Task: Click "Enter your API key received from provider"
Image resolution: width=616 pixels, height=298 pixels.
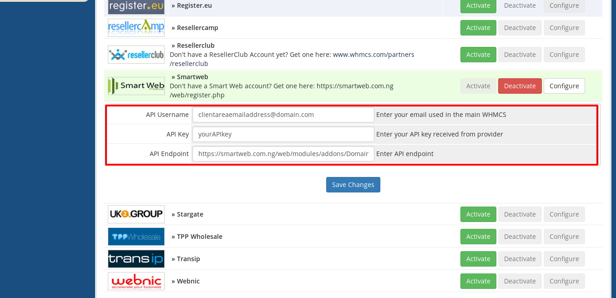Action: tap(439, 134)
